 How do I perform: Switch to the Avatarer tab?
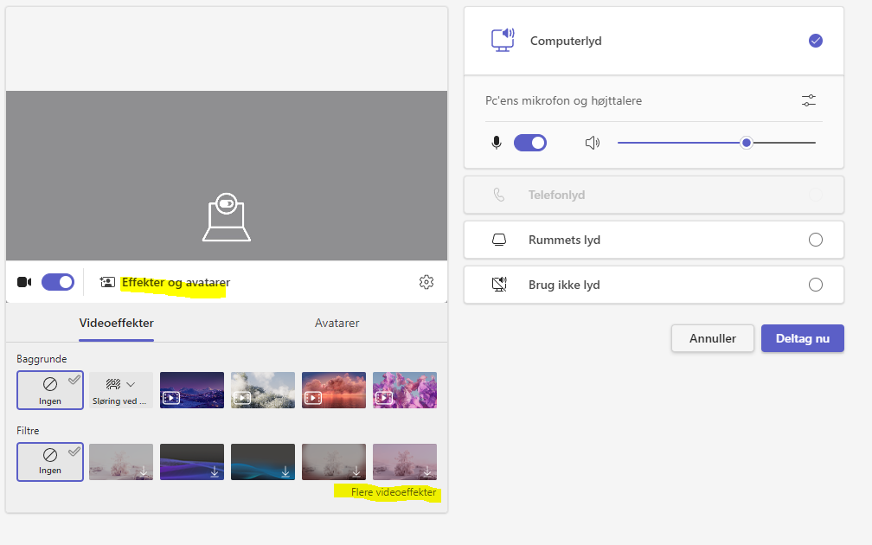(x=337, y=323)
